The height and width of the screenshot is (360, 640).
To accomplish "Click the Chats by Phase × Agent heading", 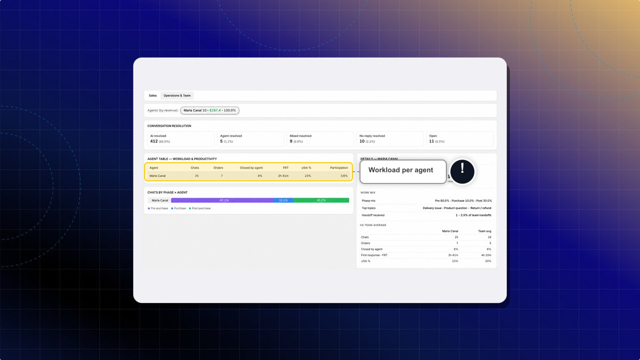I will pyautogui.click(x=167, y=192).
